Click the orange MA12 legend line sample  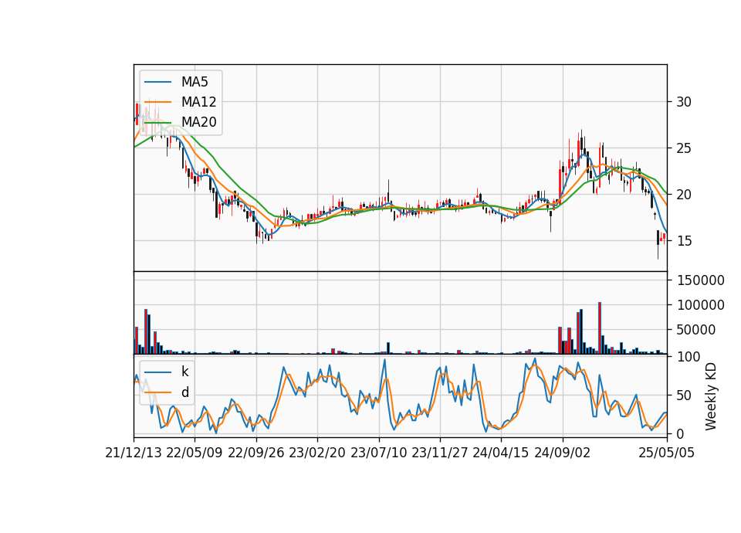click(157, 102)
